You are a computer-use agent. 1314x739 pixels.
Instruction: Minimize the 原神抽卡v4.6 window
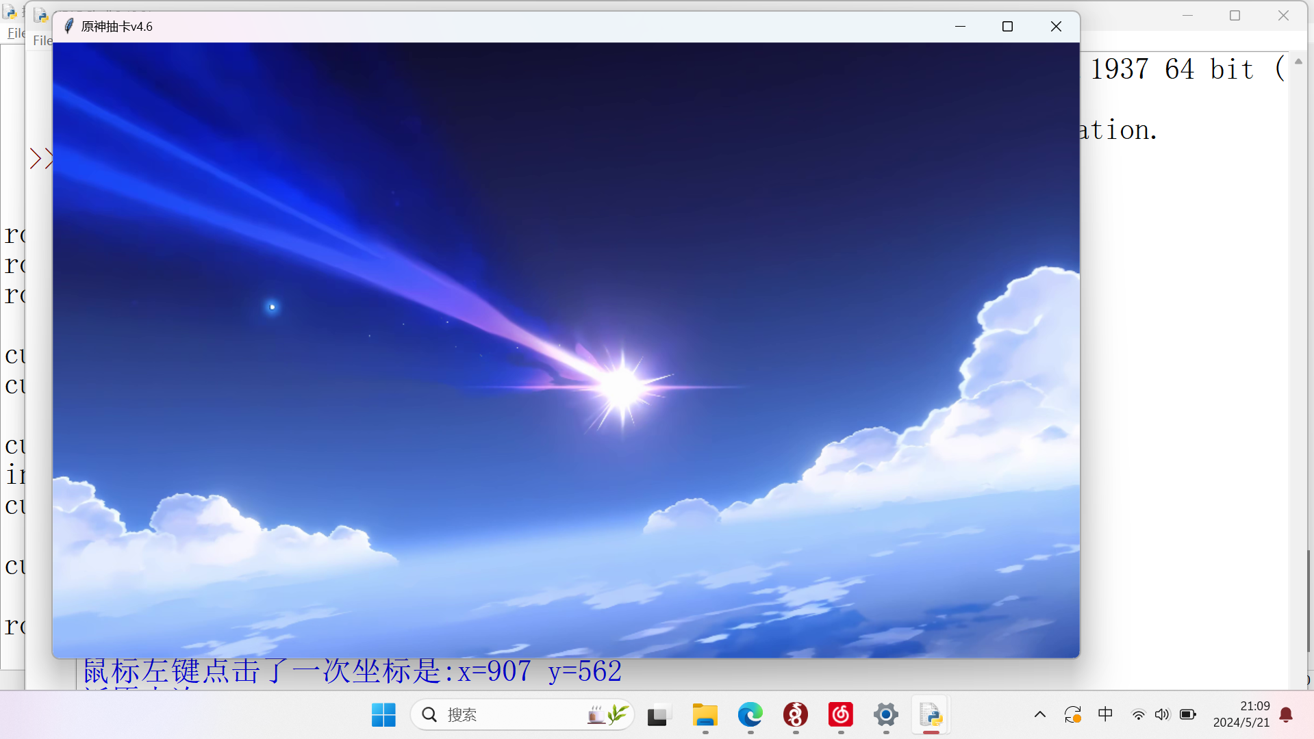pyautogui.click(x=960, y=26)
